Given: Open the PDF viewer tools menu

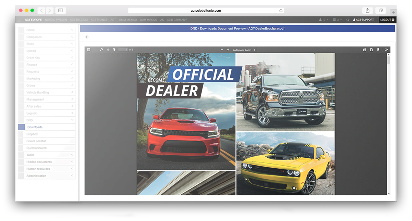Looking at the screenshot, I should tap(386, 50).
